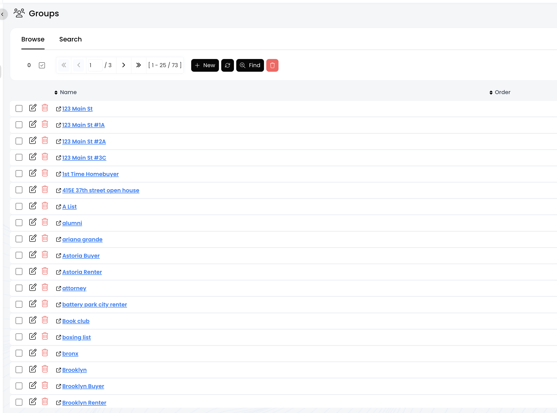Edit the bronx group entry
Image resolution: width=557 pixels, height=413 pixels.
33,353
